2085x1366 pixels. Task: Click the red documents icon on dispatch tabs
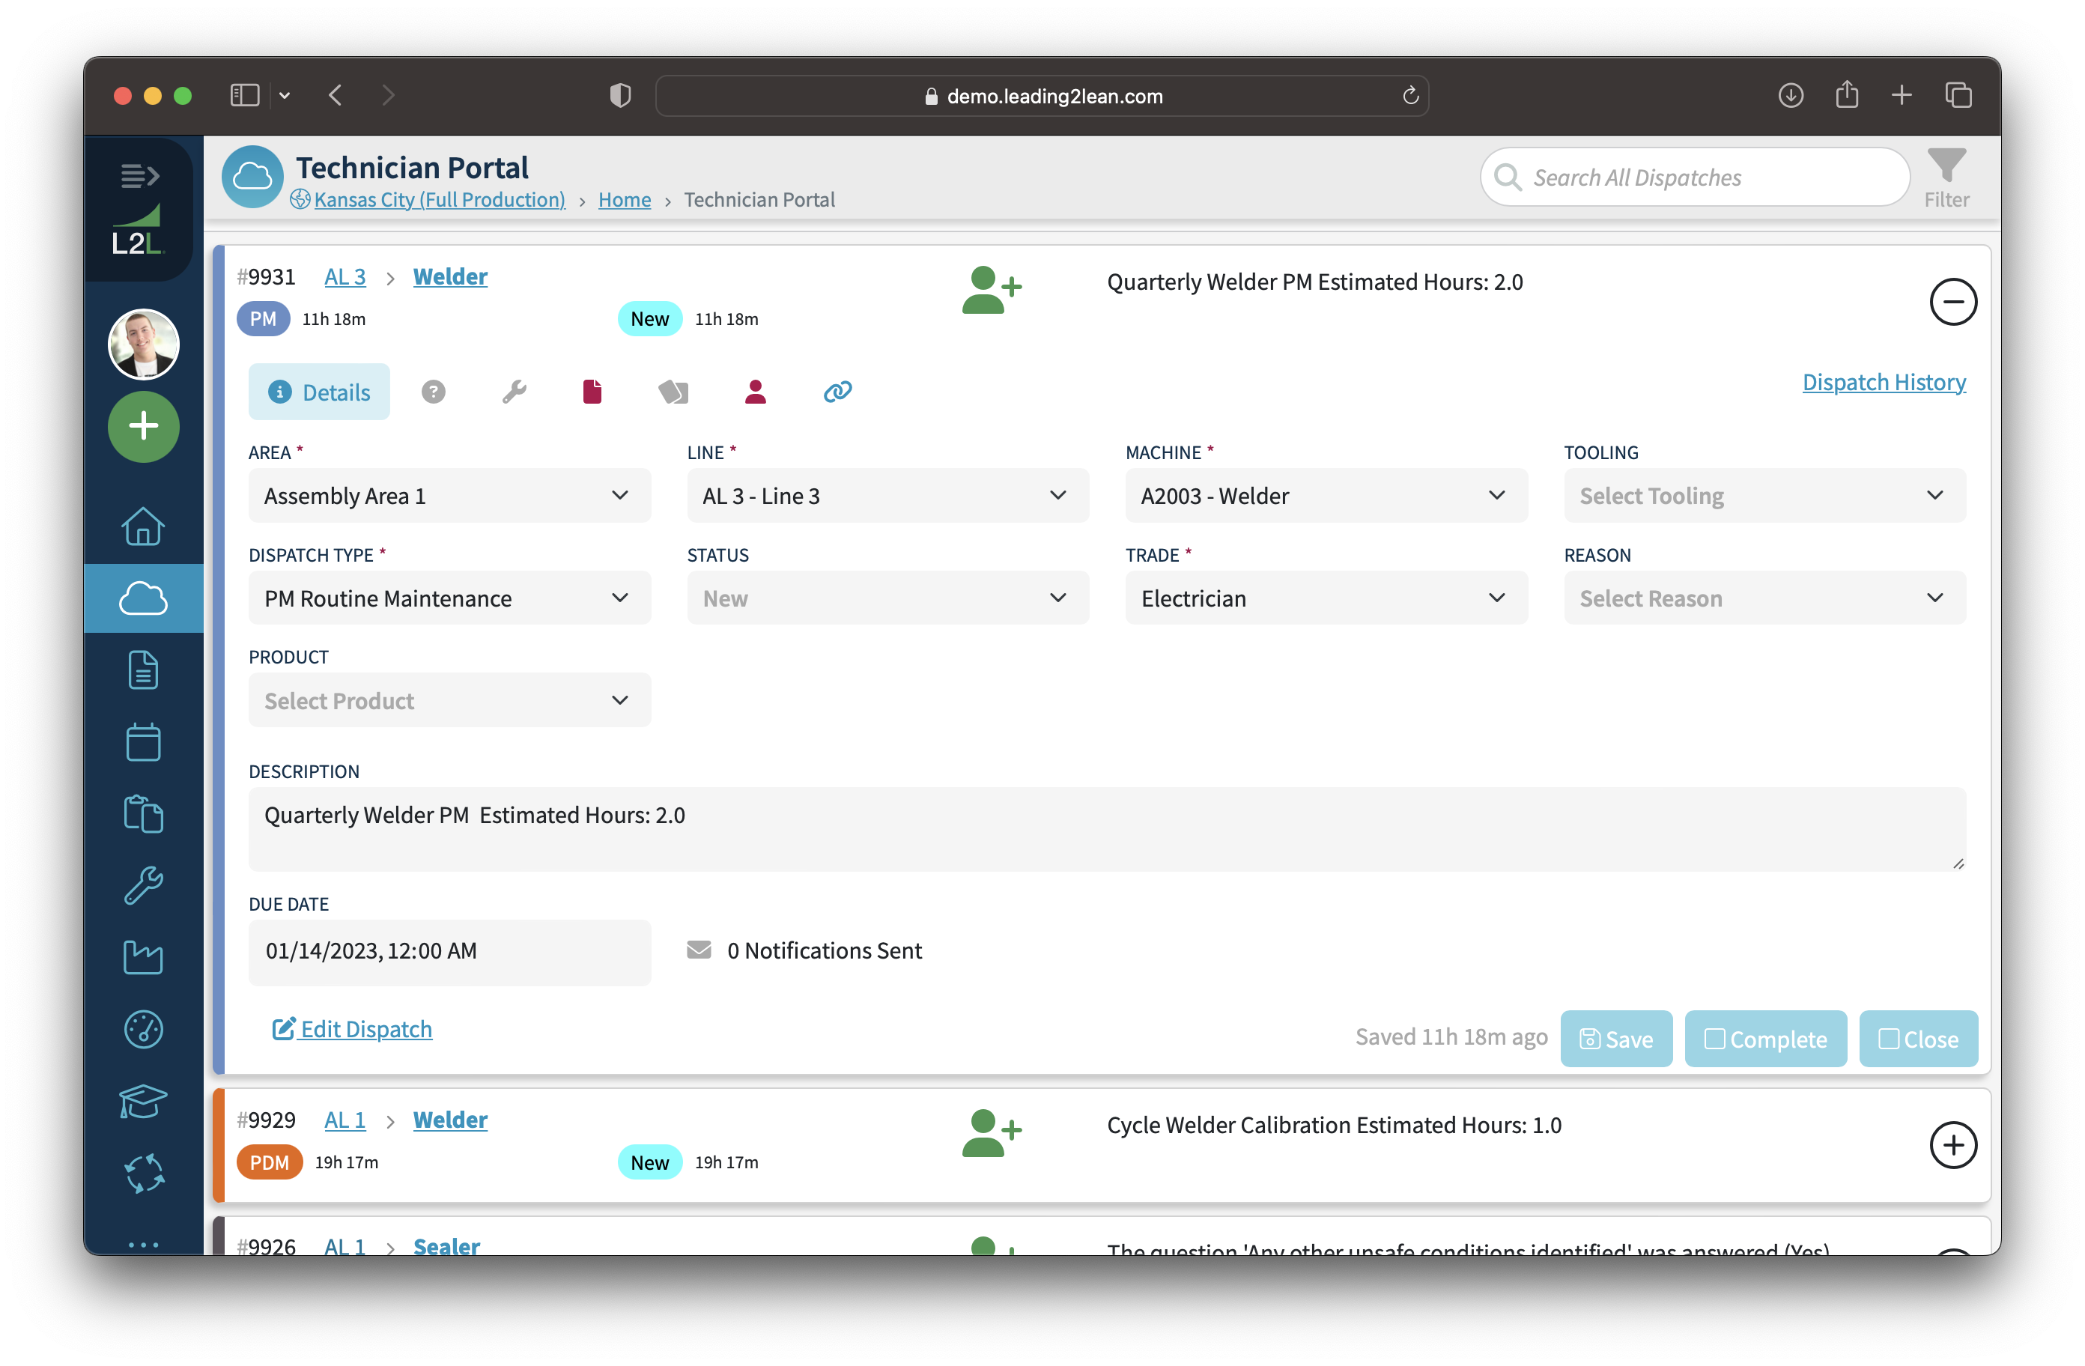[592, 392]
